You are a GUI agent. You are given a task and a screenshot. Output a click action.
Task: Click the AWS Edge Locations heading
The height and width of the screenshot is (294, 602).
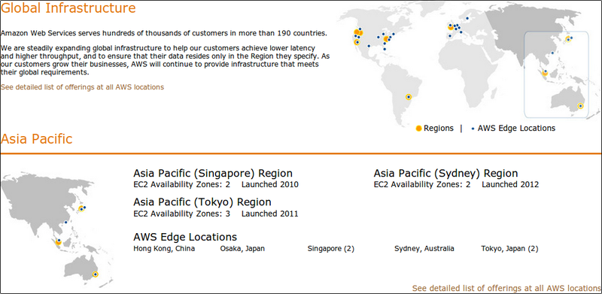point(185,236)
